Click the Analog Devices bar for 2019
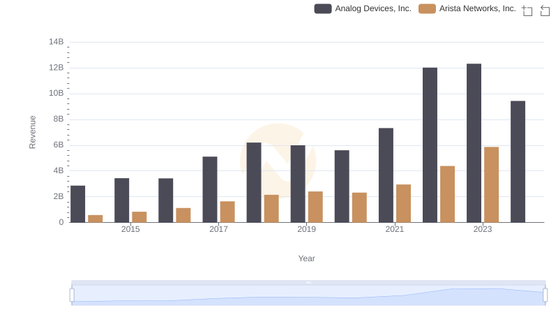The height and width of the screenshot is (322, 558). tap(298, 184)
